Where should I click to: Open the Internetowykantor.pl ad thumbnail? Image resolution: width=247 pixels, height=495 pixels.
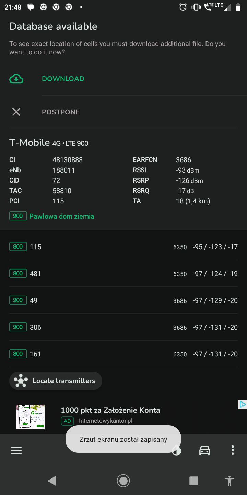(31, 417)
